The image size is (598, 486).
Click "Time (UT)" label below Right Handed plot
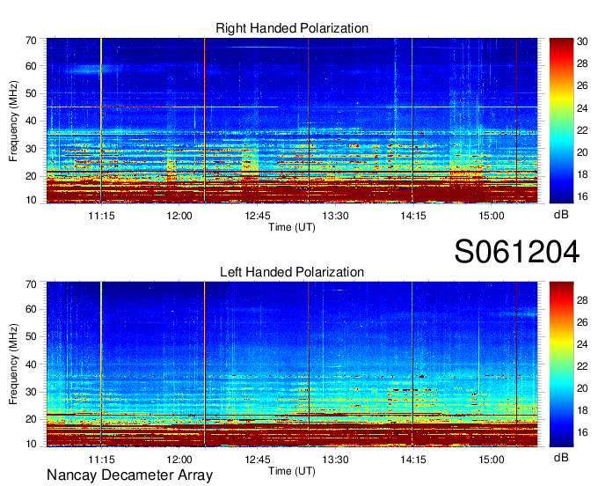292,227
